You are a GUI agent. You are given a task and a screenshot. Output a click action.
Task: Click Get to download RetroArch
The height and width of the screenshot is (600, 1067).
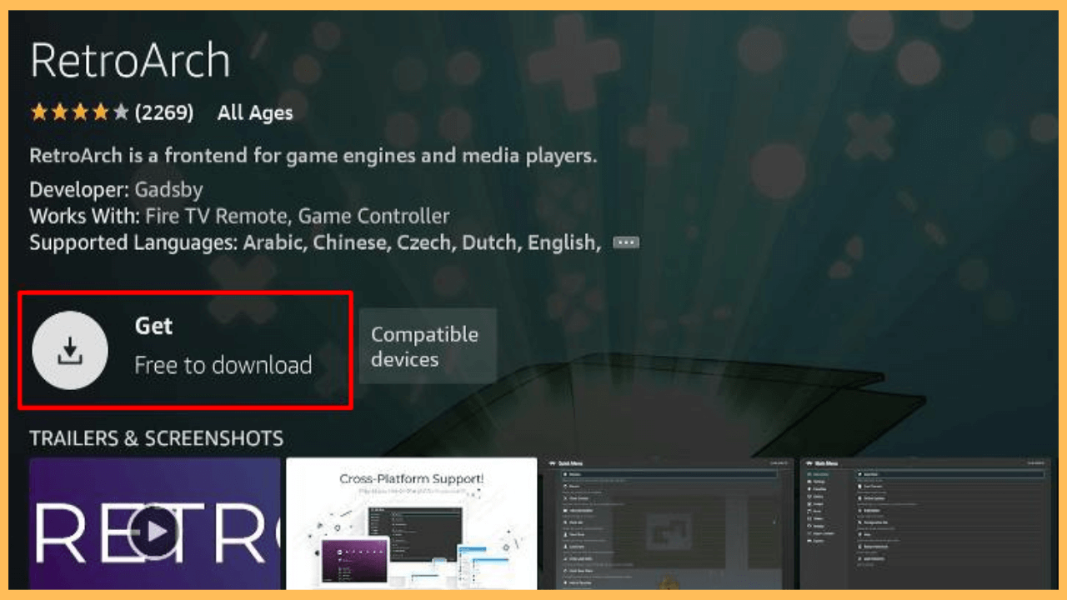154,327
